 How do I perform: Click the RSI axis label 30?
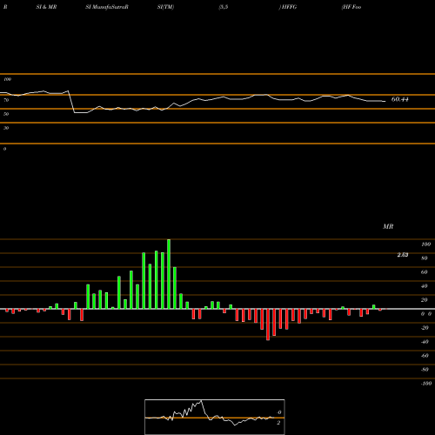[x=6, y=128]
